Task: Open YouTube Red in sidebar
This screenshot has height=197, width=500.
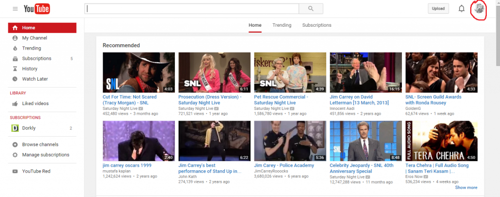Action: pos(42,171)
